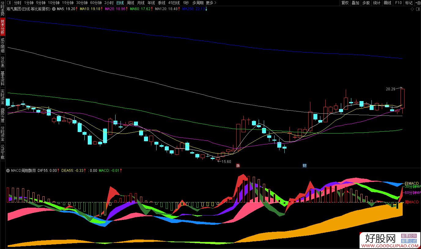421x249 pixels.
Task: Click the MACD: -0.01 readout
Action: 109,171
